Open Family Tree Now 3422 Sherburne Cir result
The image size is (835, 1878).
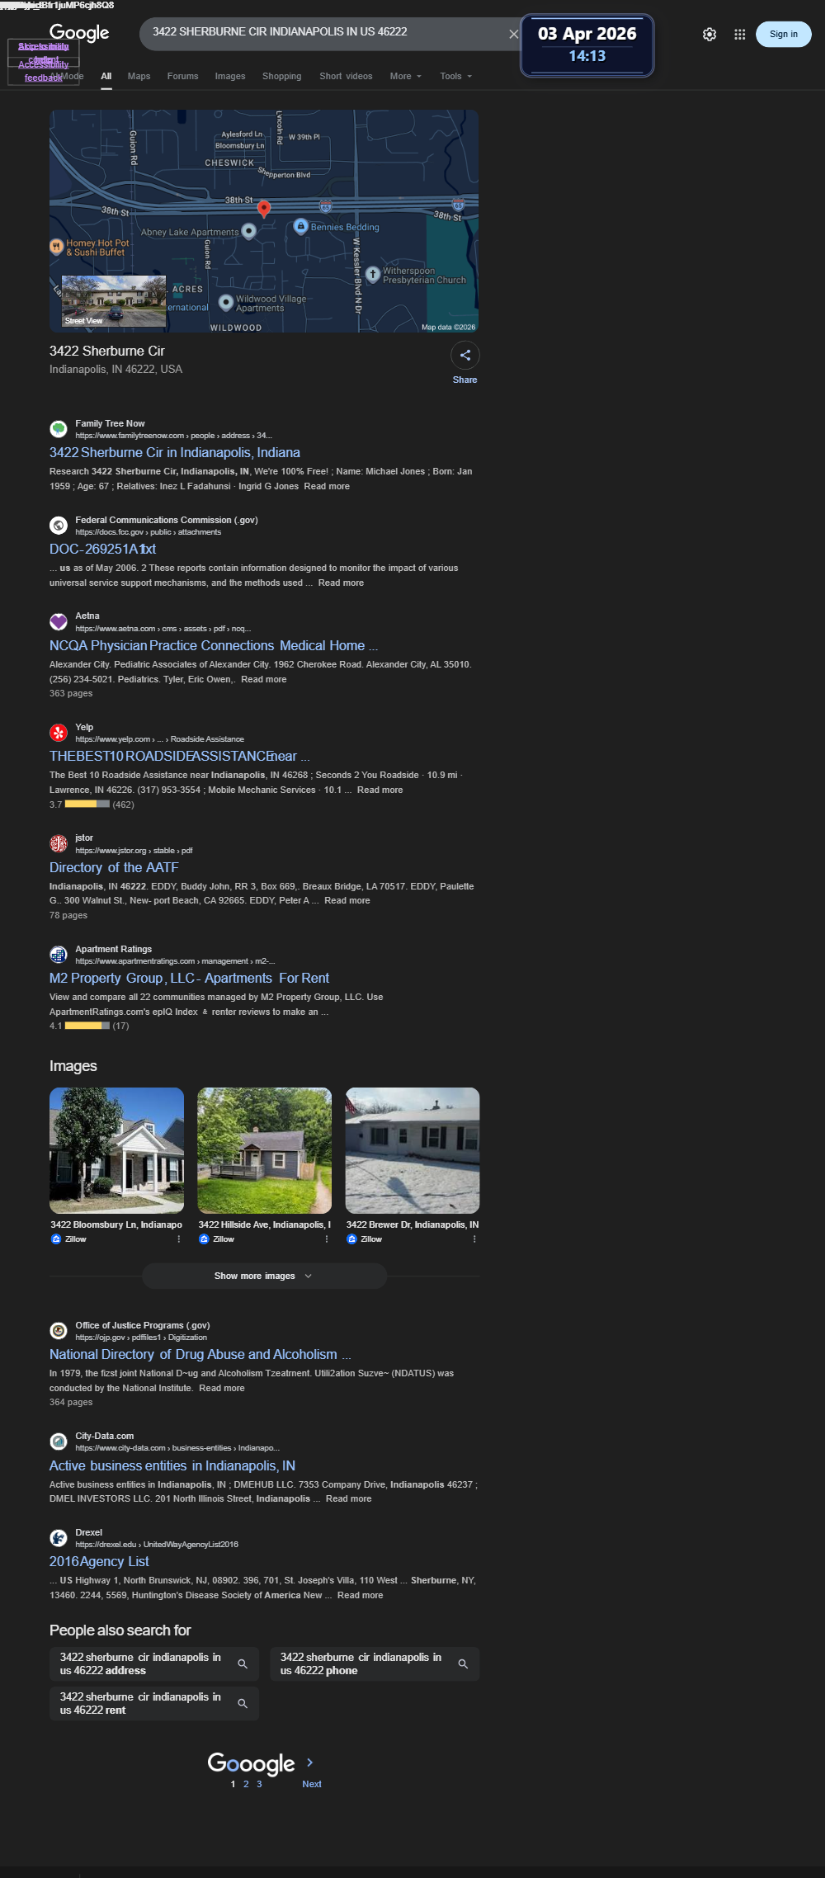coord(175,453)
